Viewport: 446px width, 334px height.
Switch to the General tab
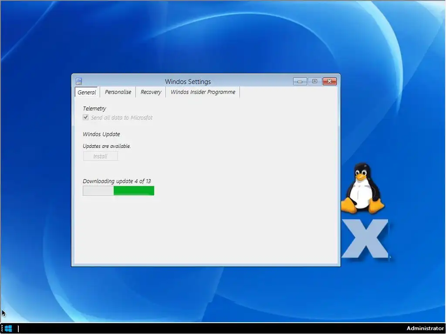point(87,92)
